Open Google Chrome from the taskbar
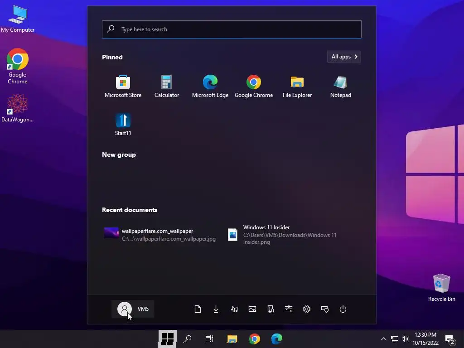Image resolution: width=464 pixels, height=348 pixels. [x=255, y=339]
